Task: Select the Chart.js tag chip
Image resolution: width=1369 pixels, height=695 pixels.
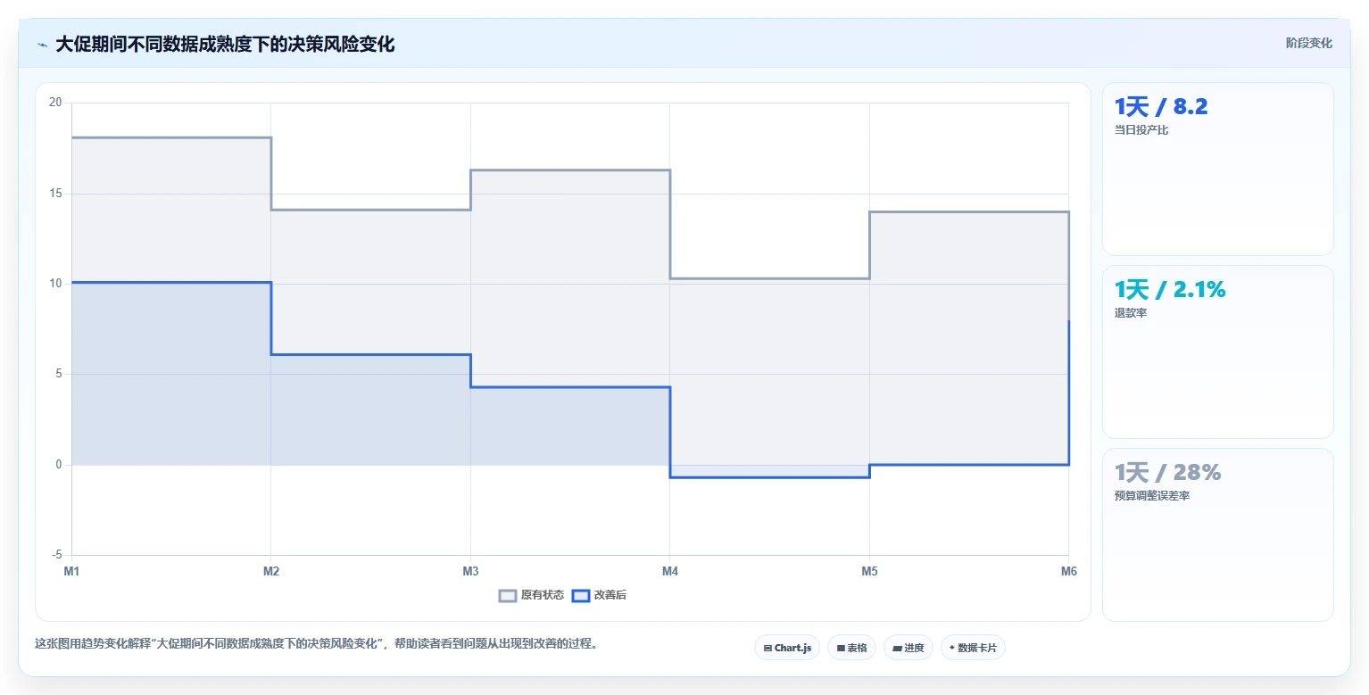Action: pyautogui.click(x=787, y=648)
